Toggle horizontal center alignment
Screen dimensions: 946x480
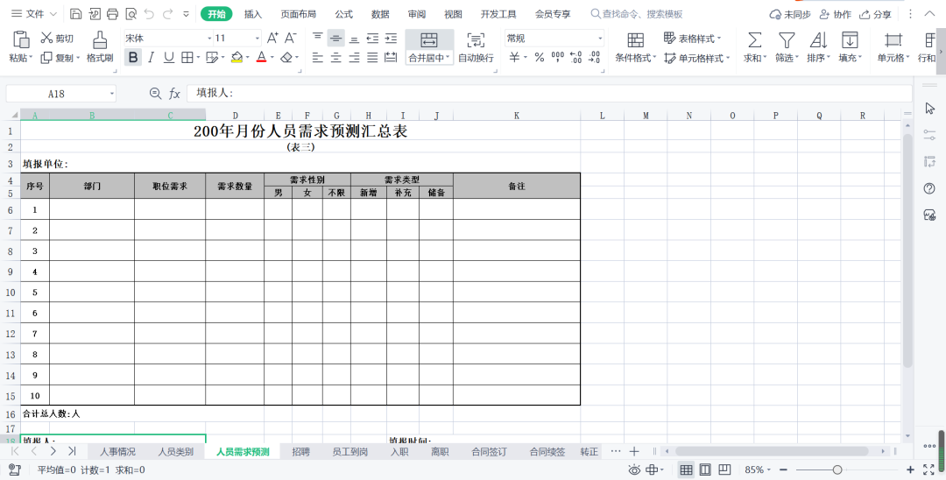point(336,58)
